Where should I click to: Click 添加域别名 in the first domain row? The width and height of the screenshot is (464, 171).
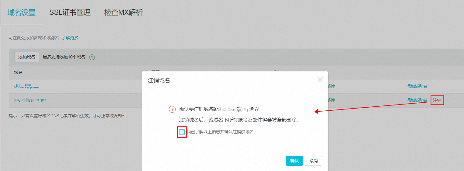(417, 87)
